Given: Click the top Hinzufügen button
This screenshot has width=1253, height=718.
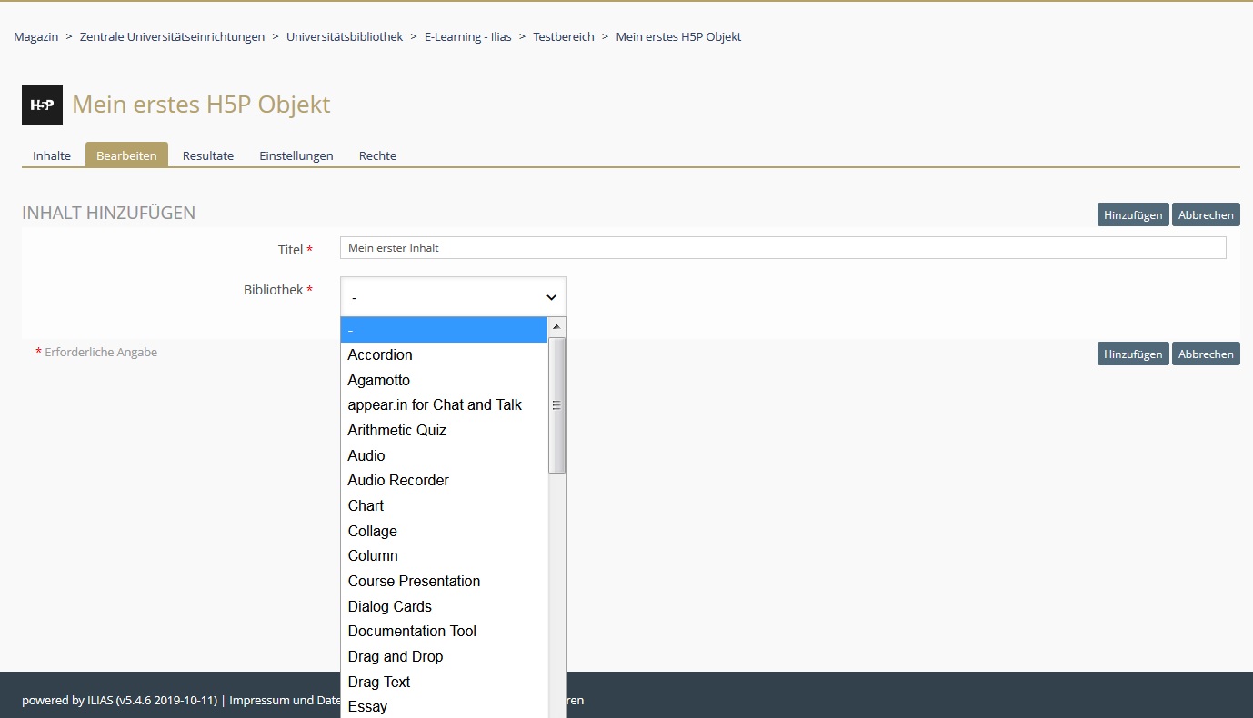Looking at the screenshot, I should [x=1132, y=215].
